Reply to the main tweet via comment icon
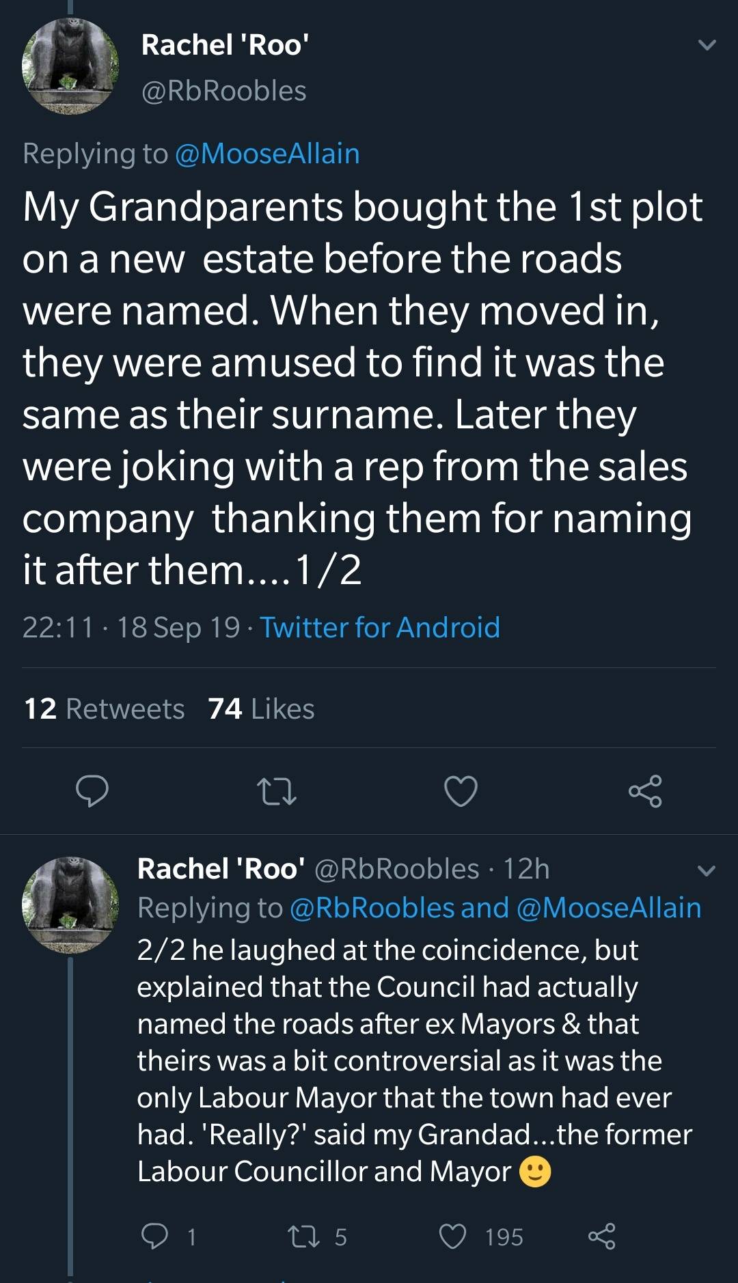This screenshot has height=1283, width=738. click(92, 791)
